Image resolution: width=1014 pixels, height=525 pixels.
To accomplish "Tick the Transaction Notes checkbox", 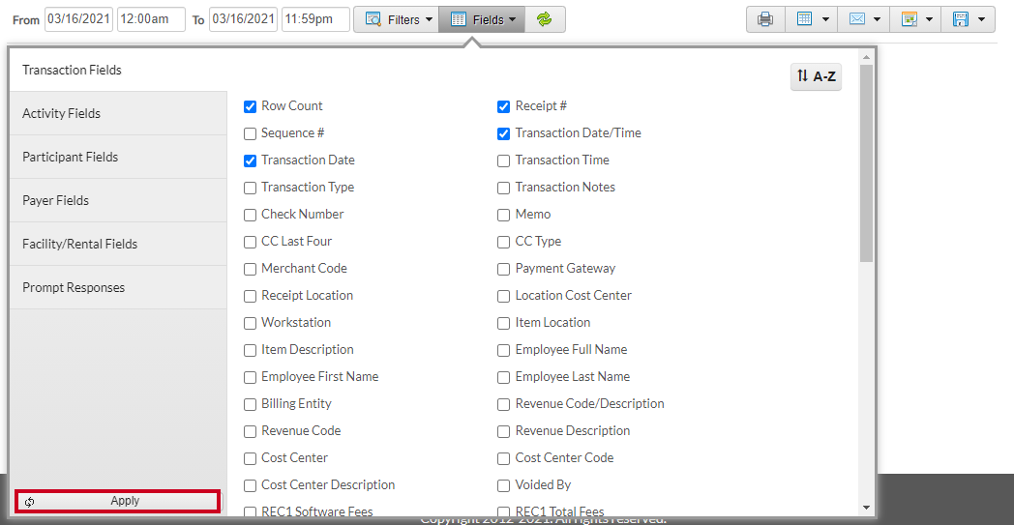I will point(504,189).
